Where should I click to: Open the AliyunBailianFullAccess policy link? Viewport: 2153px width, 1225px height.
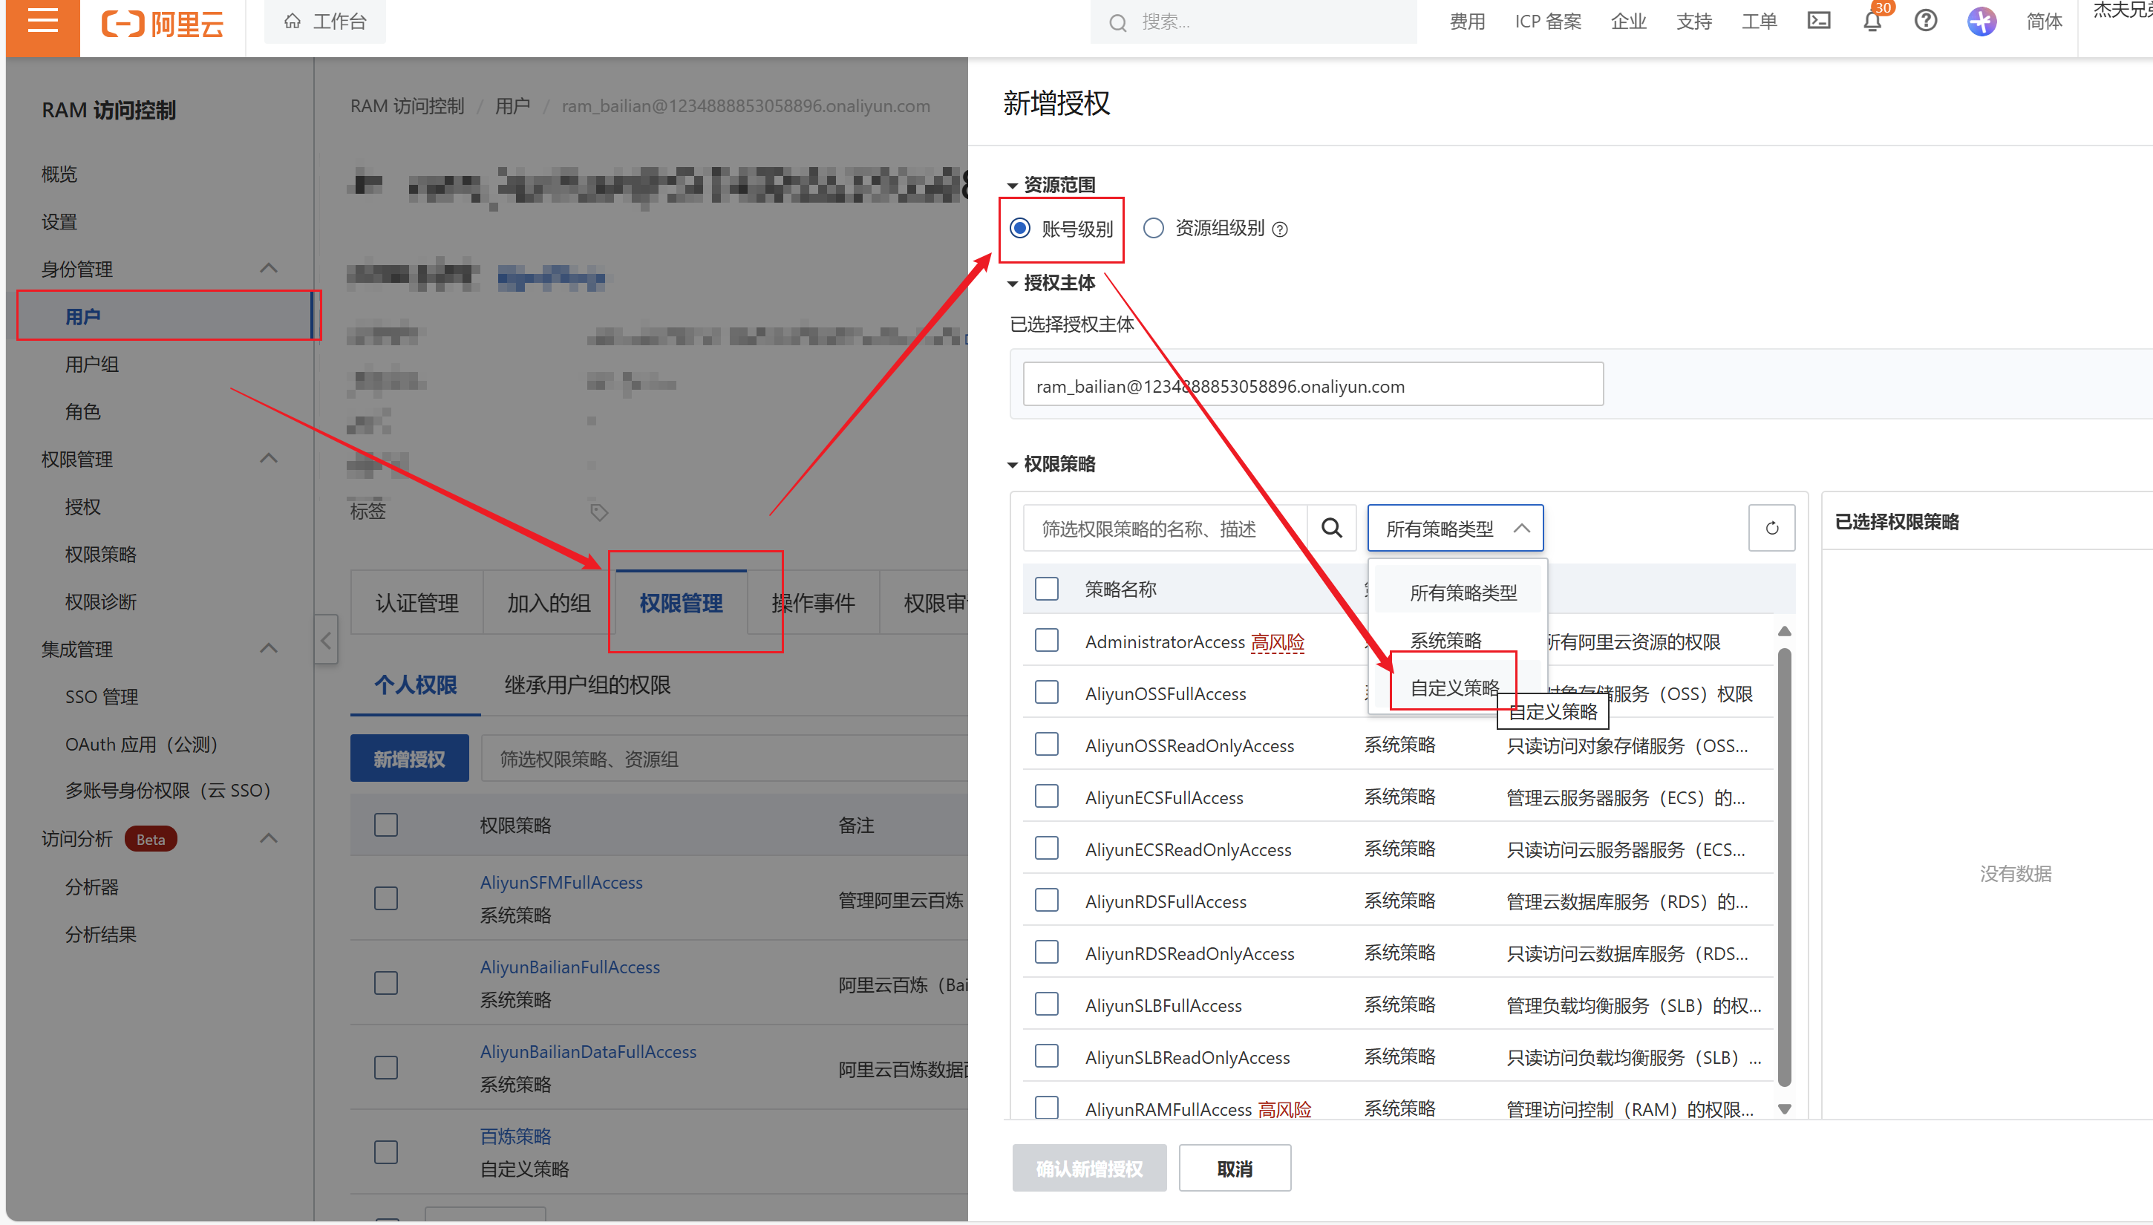click(569, 967)
